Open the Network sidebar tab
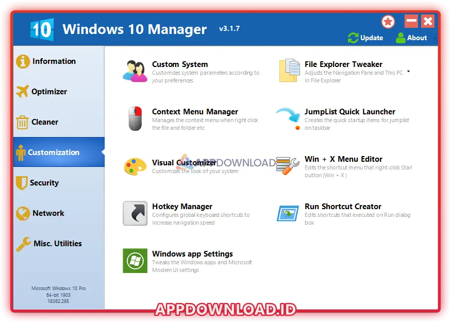451x323 pixels. point(48,213)
